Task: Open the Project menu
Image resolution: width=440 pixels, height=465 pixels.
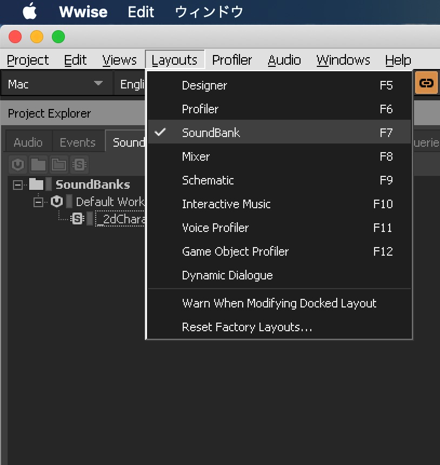Action: (x=28, y=60)
